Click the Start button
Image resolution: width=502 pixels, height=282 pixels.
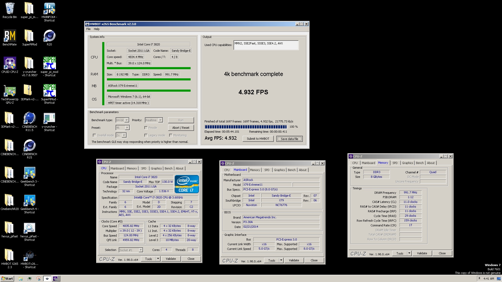pyautogui.click(x=7, y=279)
